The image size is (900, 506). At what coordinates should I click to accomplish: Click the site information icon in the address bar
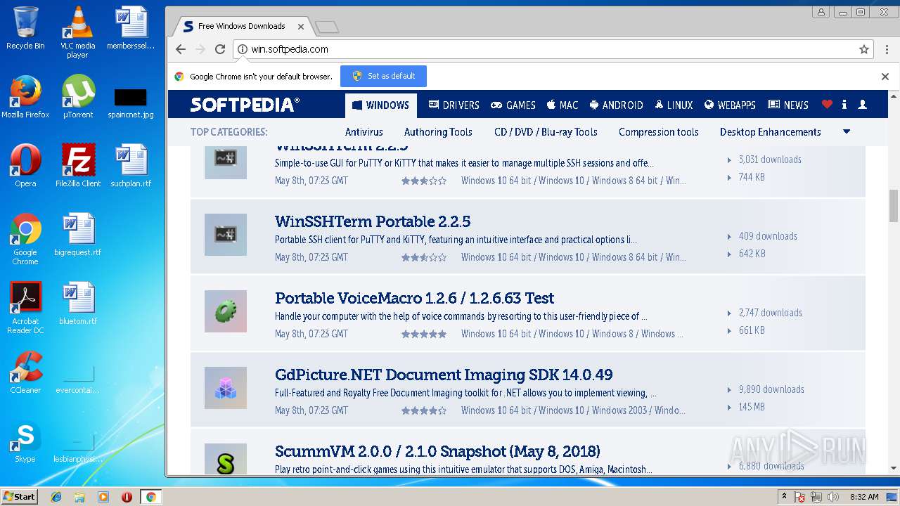click(243, 49)
